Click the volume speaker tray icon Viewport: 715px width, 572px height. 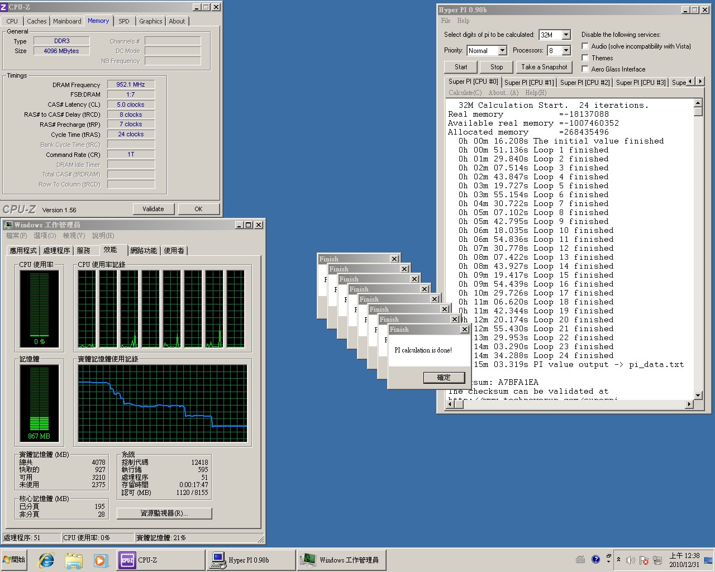click(x=631, y=560)
